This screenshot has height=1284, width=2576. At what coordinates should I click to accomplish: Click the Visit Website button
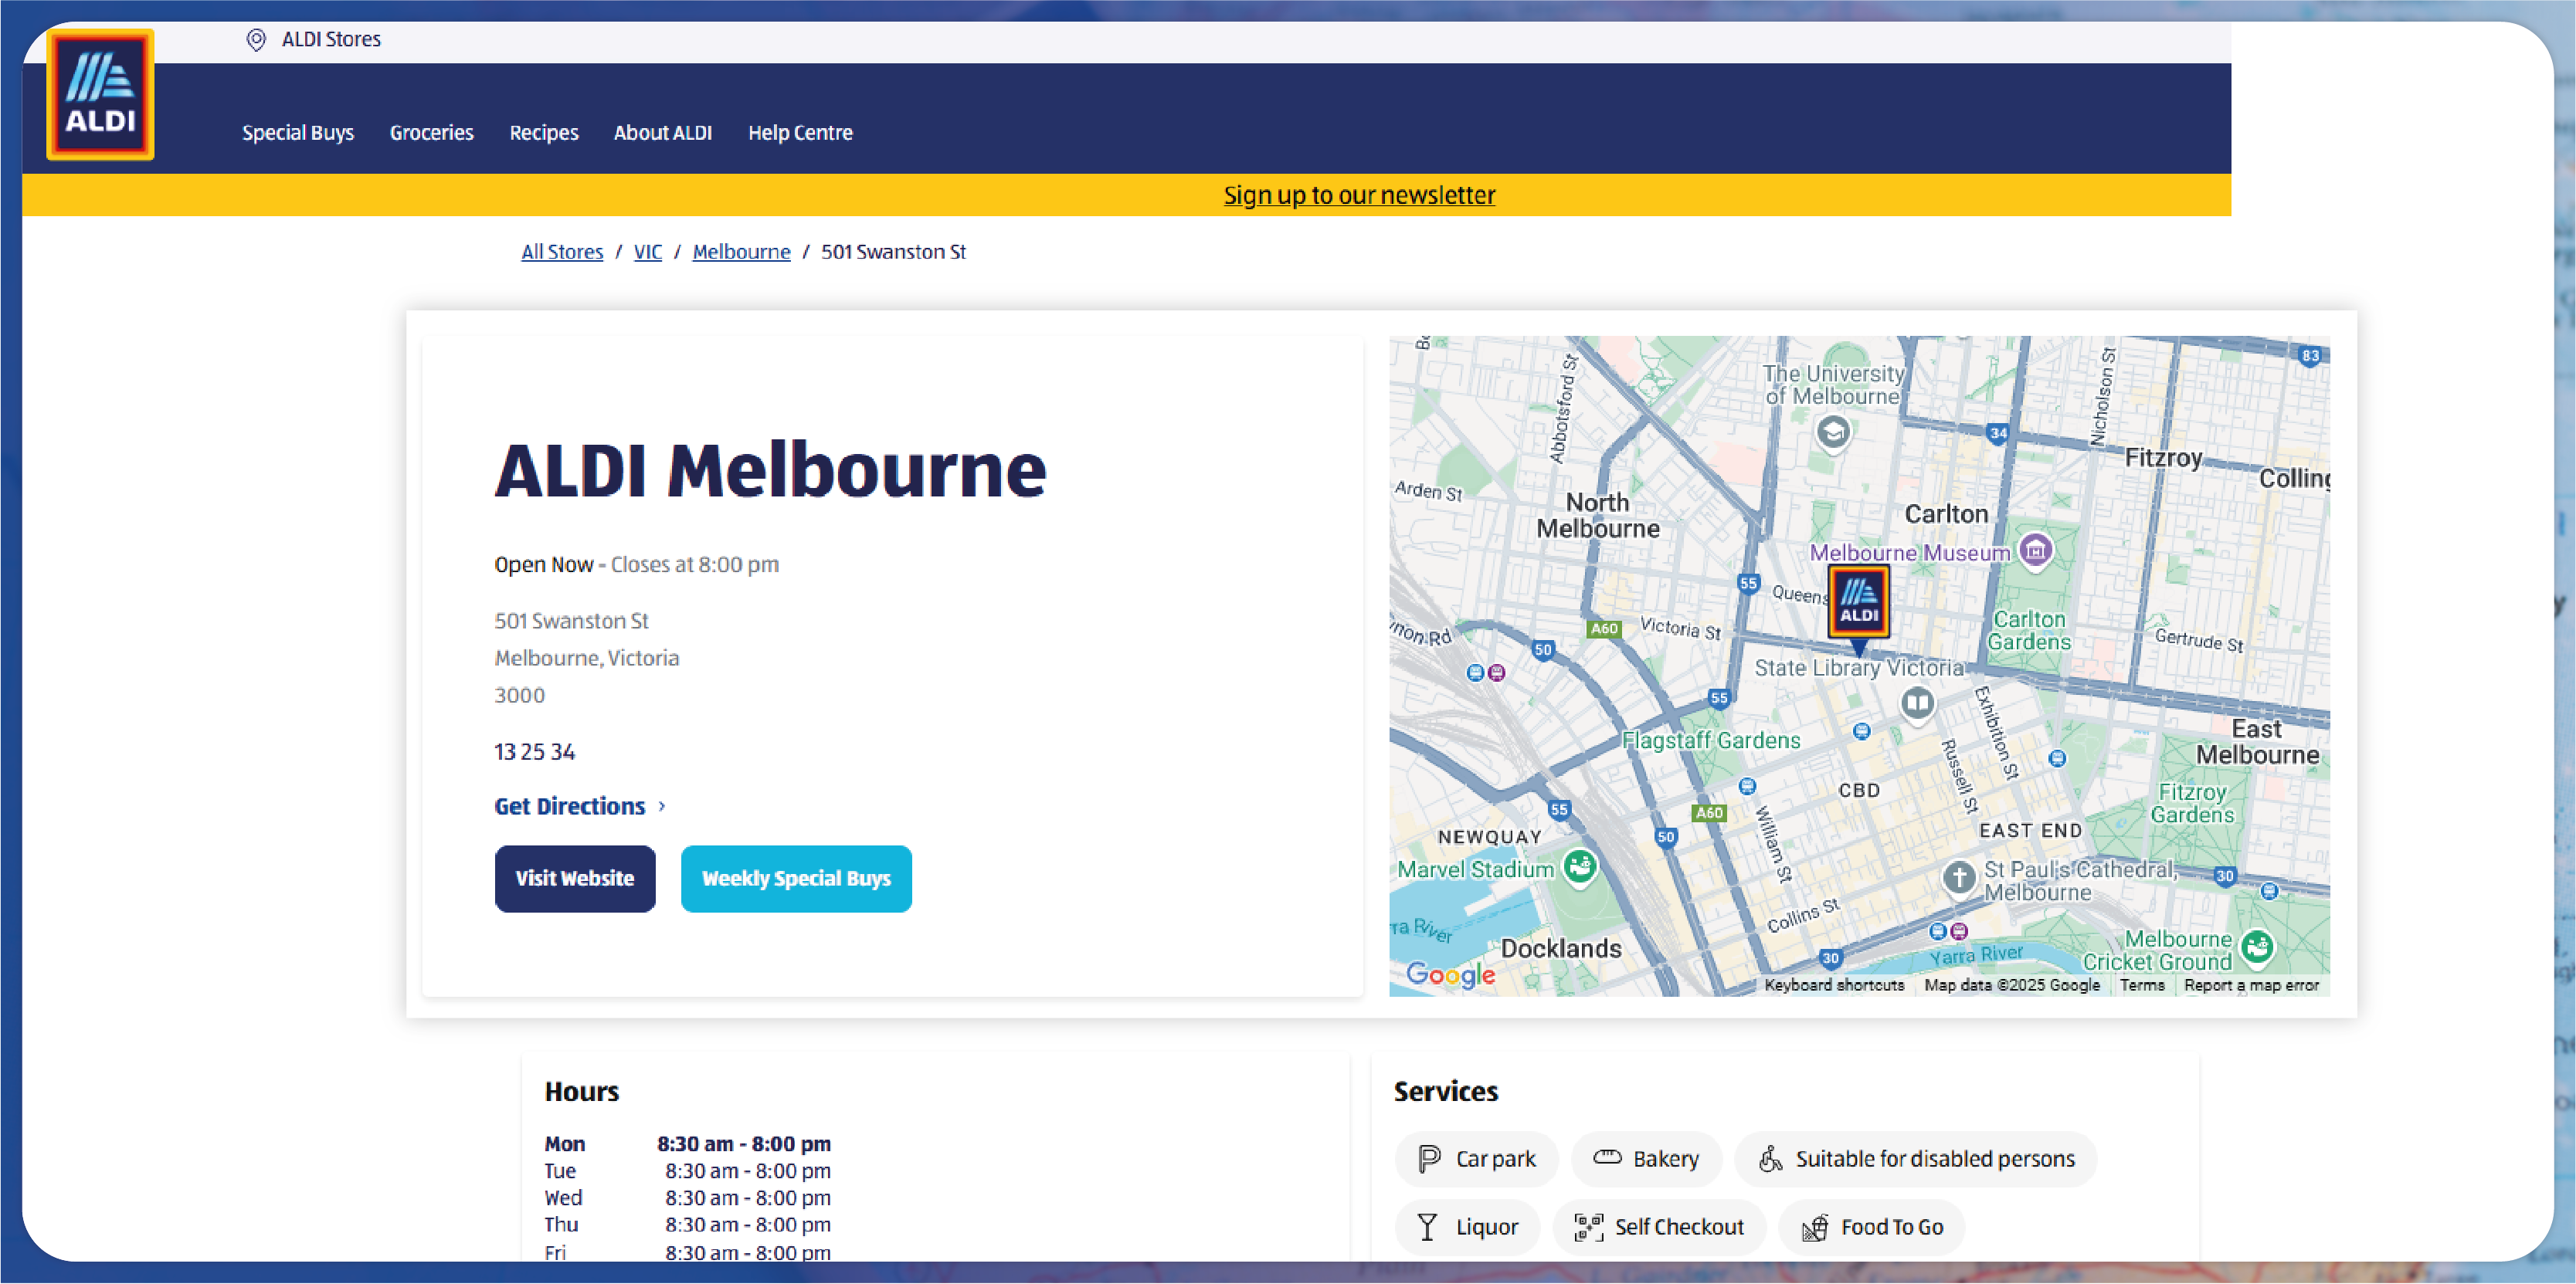click(x=575, y=879)
